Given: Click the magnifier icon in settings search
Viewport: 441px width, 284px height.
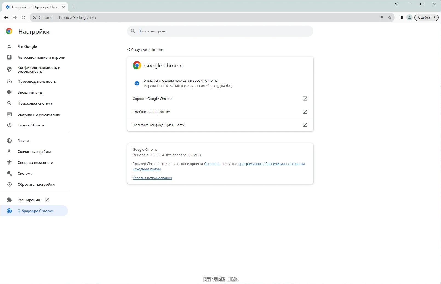Looking at the screenshot, I should pyautogui.click(x=133, y=31).
